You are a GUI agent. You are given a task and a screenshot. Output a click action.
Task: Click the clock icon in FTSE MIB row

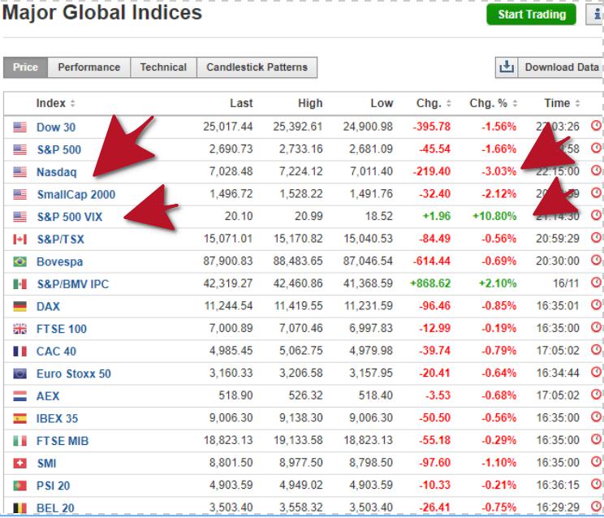597,439
